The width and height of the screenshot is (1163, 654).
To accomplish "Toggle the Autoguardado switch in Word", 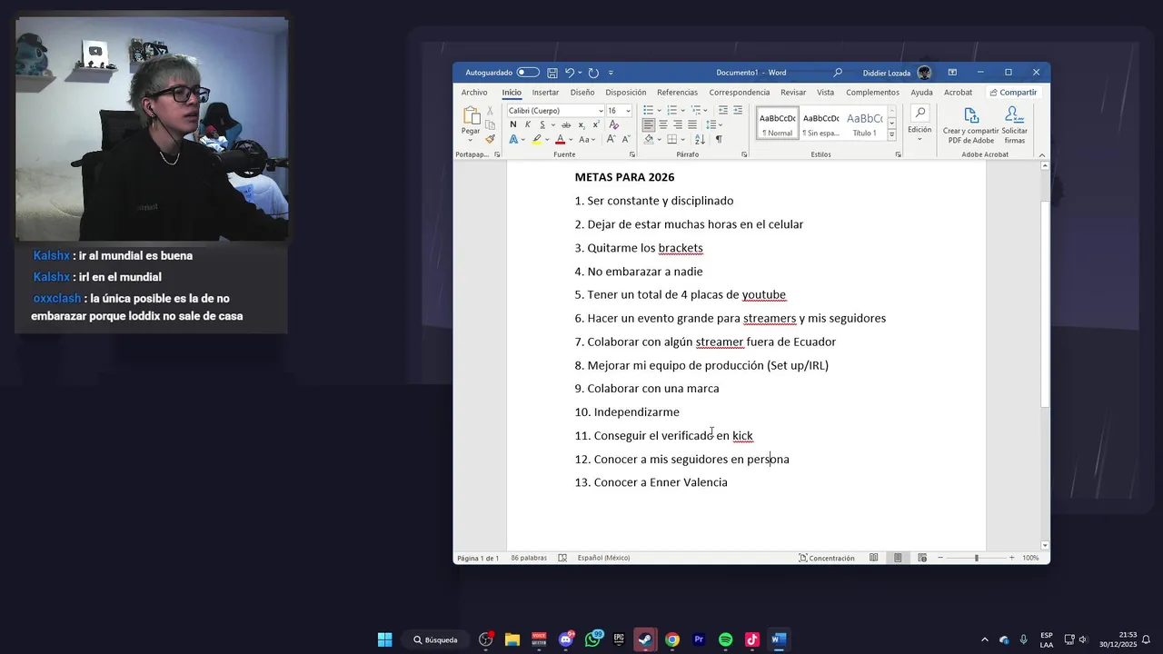I will tap(528, 73).
